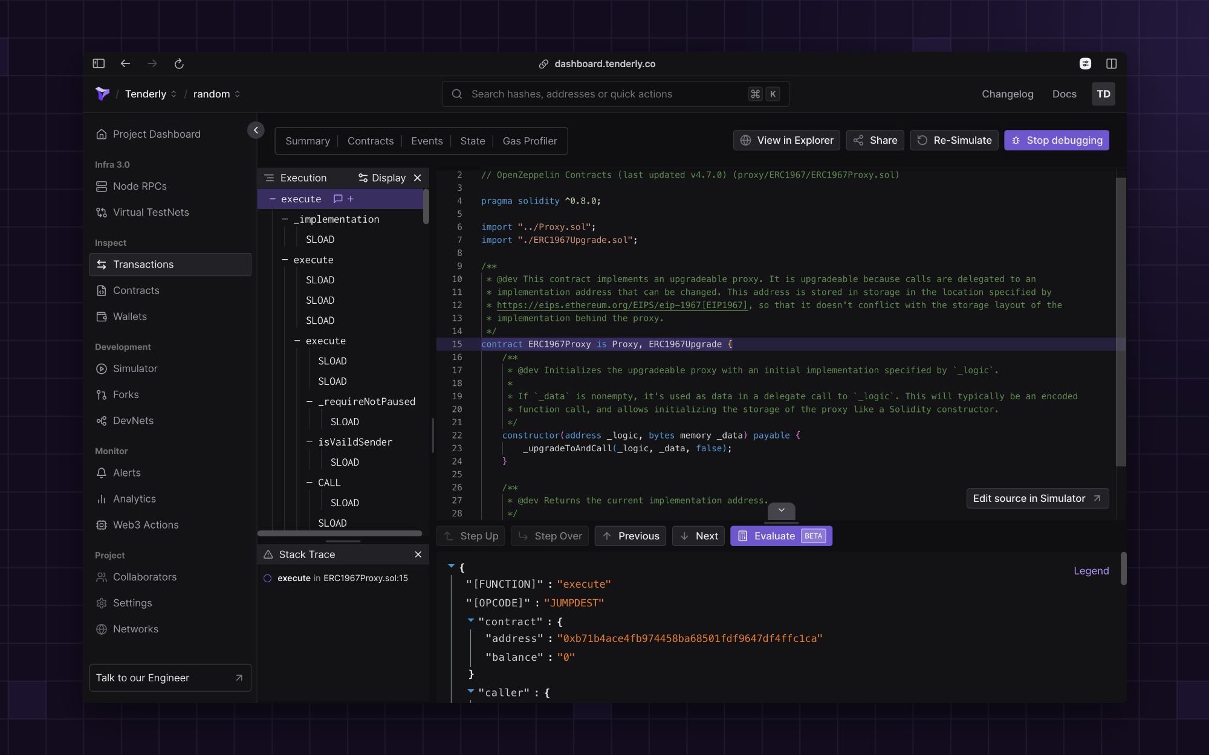Switch to the State tab
The height and width of the screenshot is (755, 1209).
[x=472, y=141]
